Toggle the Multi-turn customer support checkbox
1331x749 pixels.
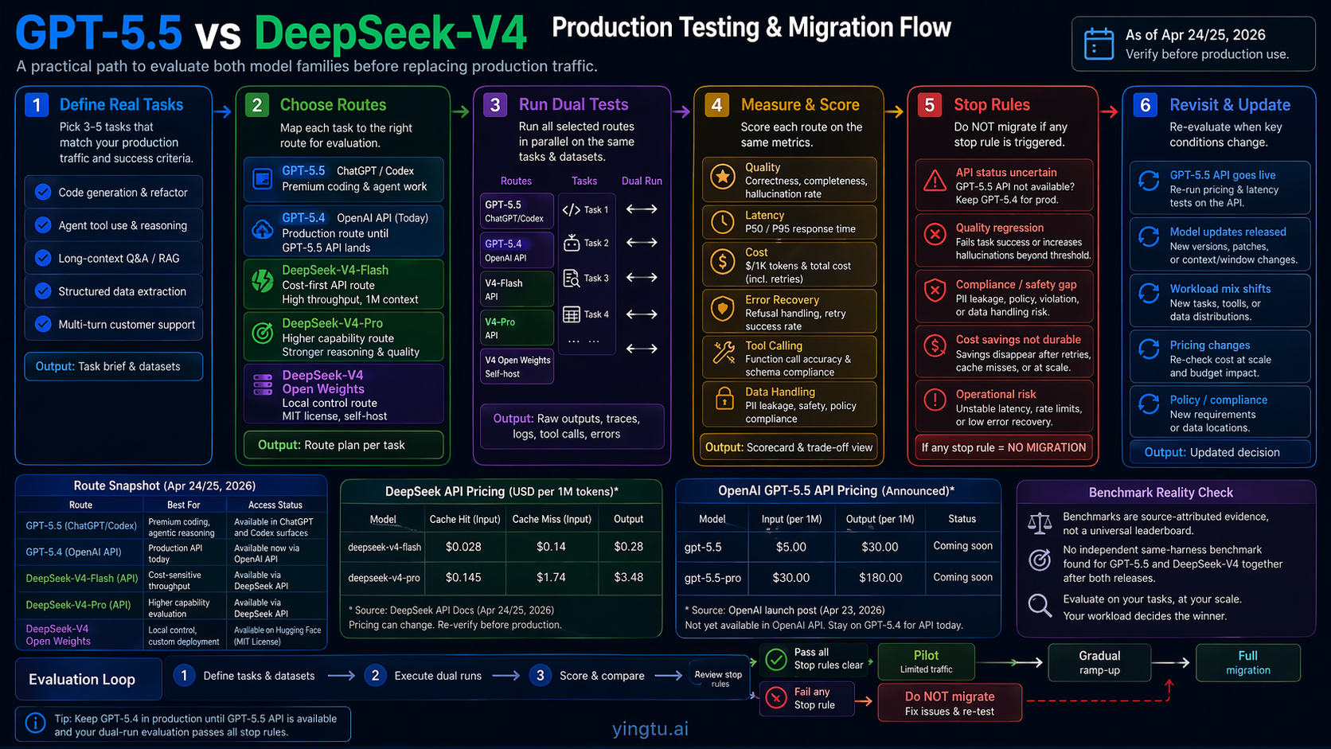coord(43,324)
